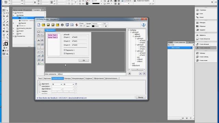The width and height of the screenshot is (219, 123).
Task: Toggle bold B font style button
Action: click(81, 26)
